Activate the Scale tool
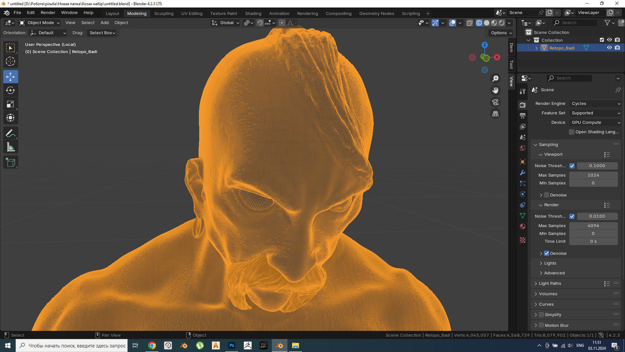625x352 pixels. tap(10, 104)
